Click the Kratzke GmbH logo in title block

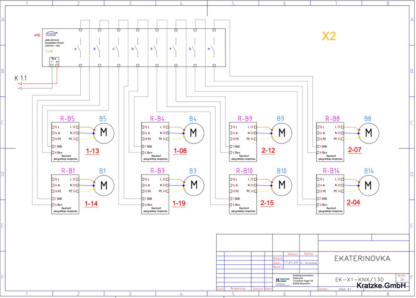(x=282, y=281)
